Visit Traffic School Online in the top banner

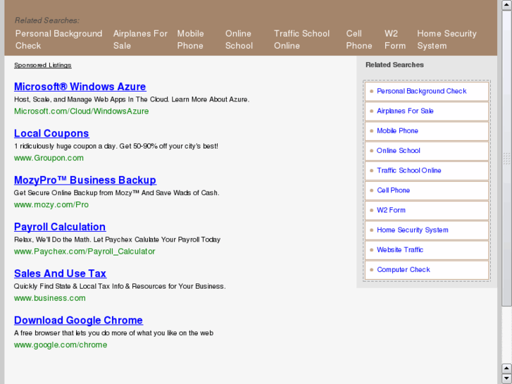(301, 39)
